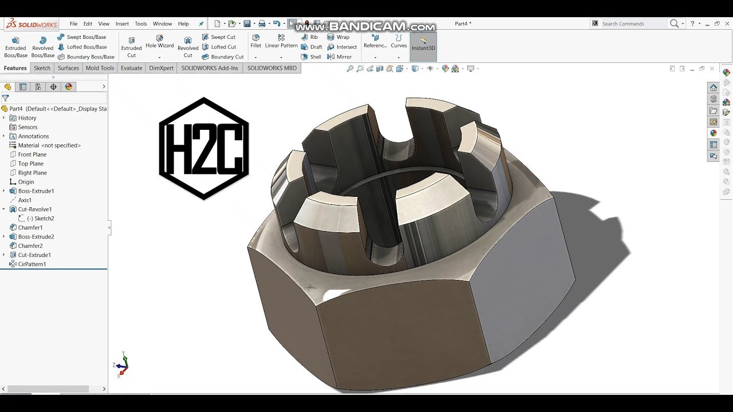Expand the Boss-Extrude2 tree node
The height and width of the screenshot is (412, 733).
[4, 237]
